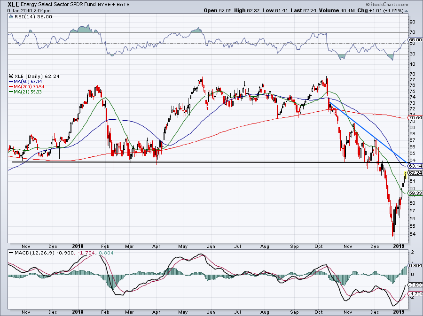This screenshot has width=423, height=316.
Task: Click the small triangle after the Chg value
Action: (407, 11)
